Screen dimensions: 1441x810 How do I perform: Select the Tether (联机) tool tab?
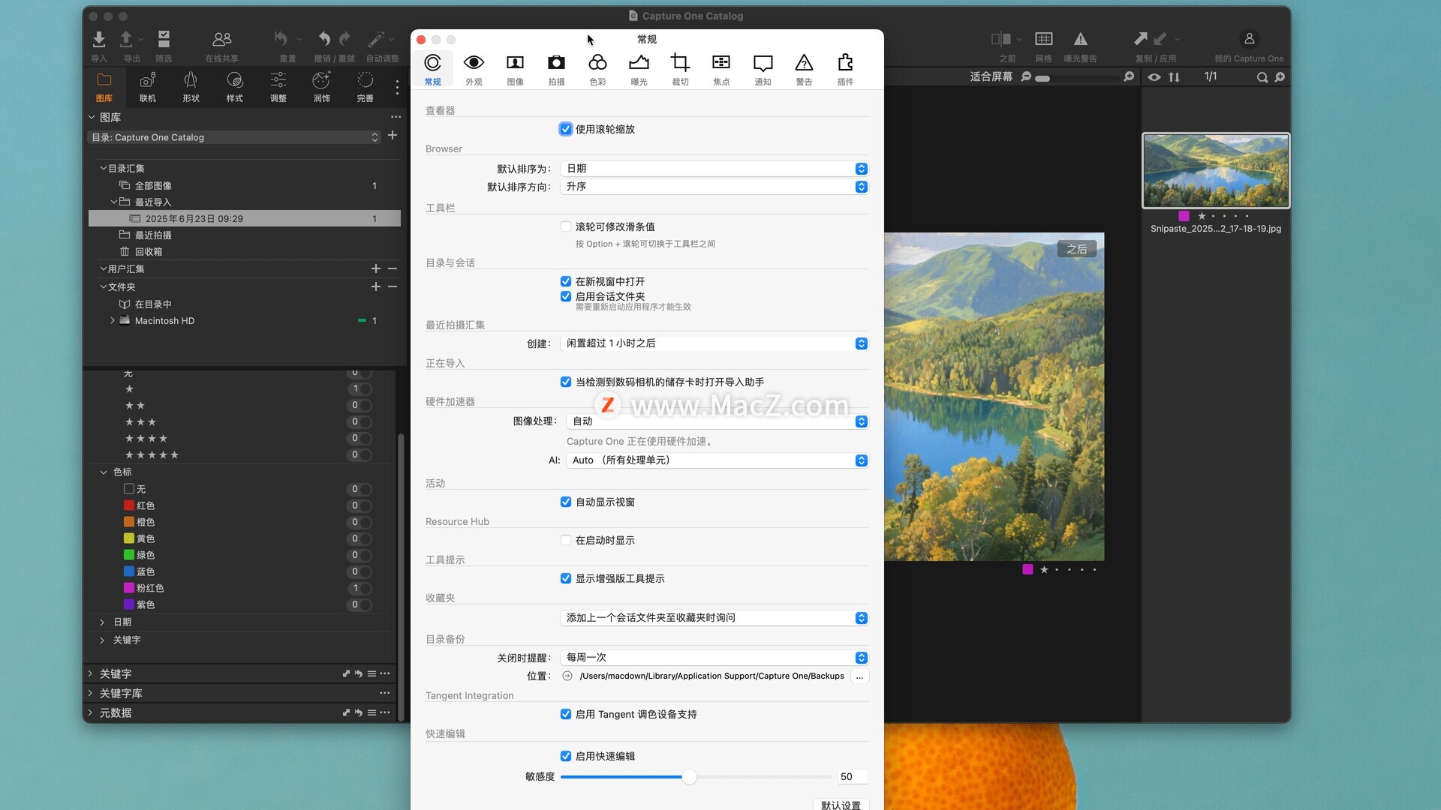(x=148, y=87)
